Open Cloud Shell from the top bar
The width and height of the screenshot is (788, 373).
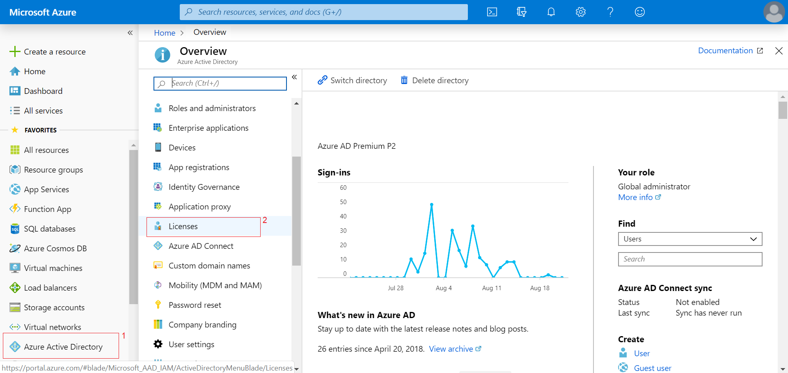[492, 12]
